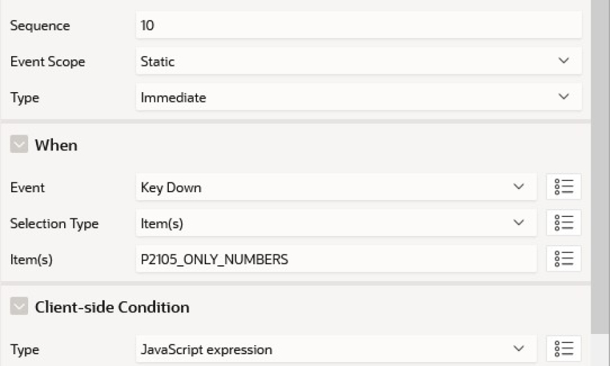Open list icon next to Selection Type
Viewport: 610px width, 366px height.
[x=564, y=223]
